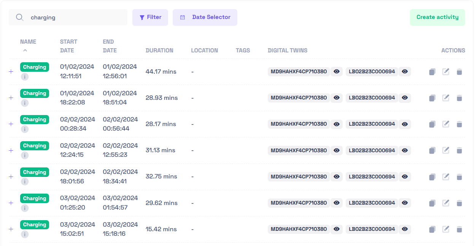Sort by Name column header

(x=28, y=42)
